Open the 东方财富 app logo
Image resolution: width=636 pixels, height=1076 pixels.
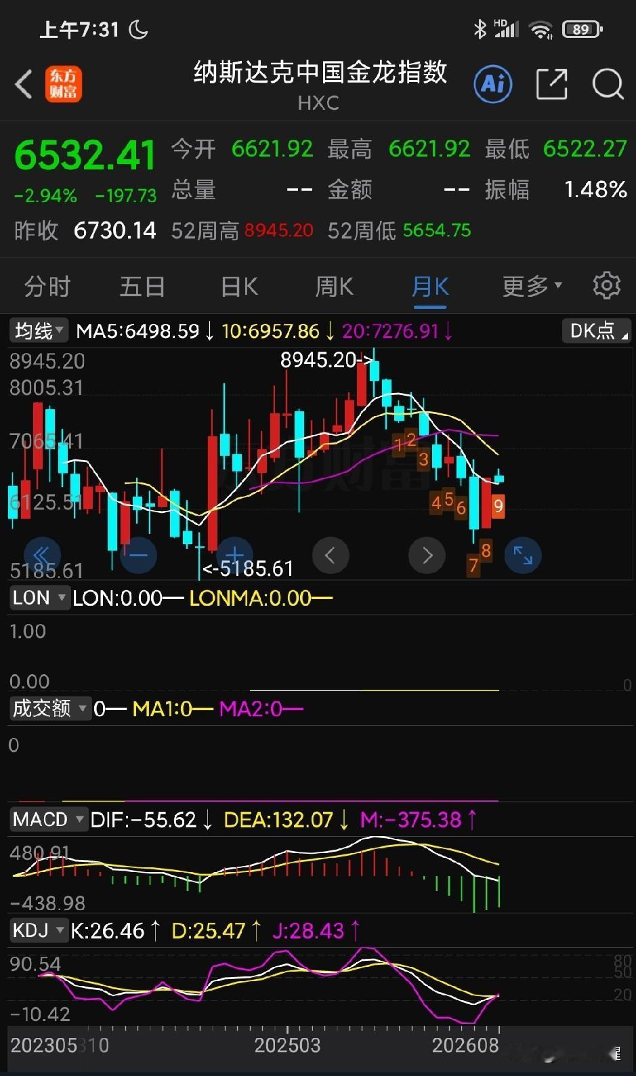(x=64, y=84)
